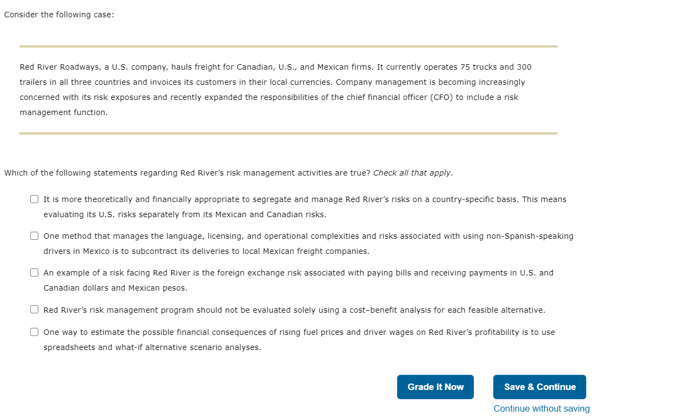This screenshot has width=697, height=417.
Task: Check the statement about subcontracting to Mexican freight companies
Action: pos(34,236)
